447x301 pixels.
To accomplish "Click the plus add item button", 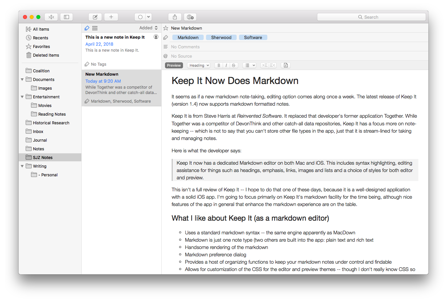I will (111, 17).
